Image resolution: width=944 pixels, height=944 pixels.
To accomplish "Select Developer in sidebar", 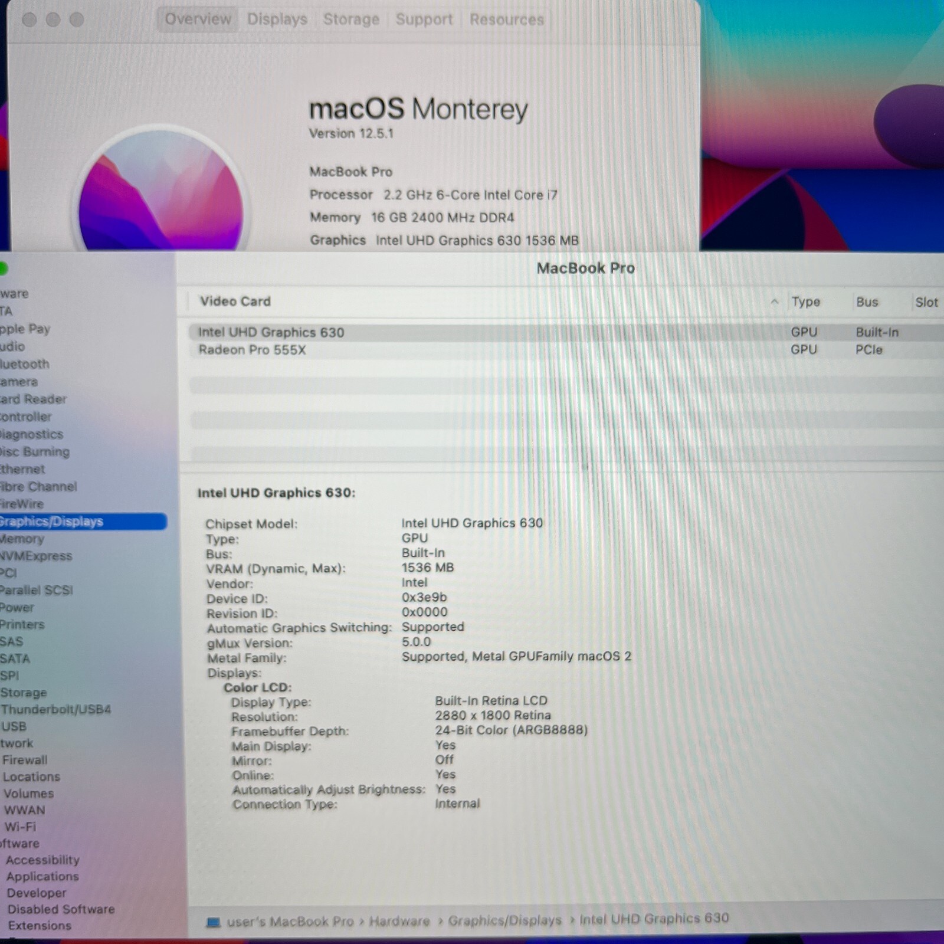I will pos(37,893).
